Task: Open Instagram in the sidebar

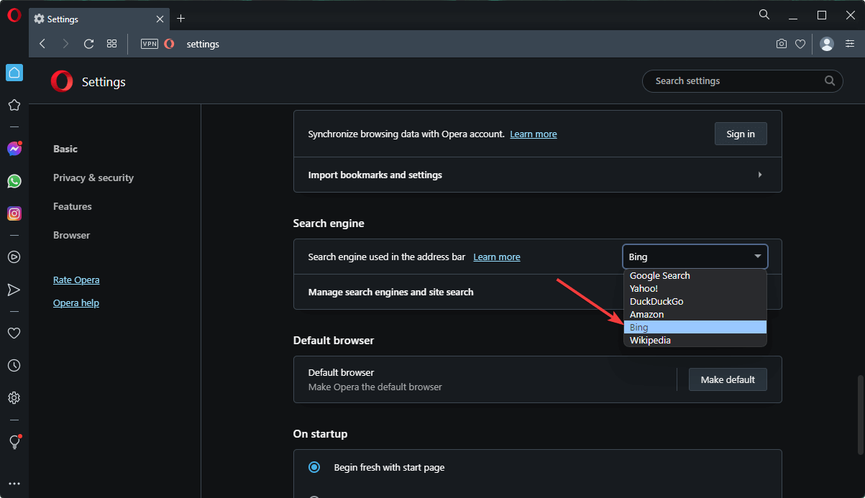Action: pyautogui.click(x=14, y=213)
